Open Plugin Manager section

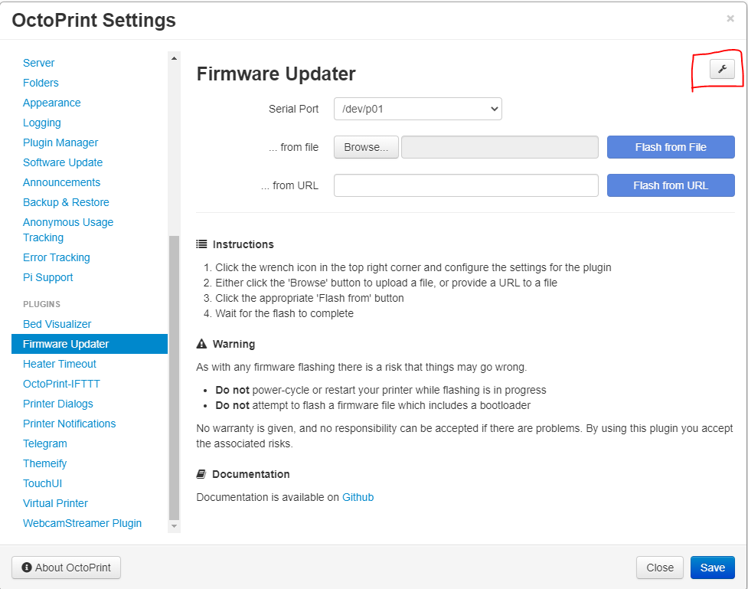coord(60,142)
